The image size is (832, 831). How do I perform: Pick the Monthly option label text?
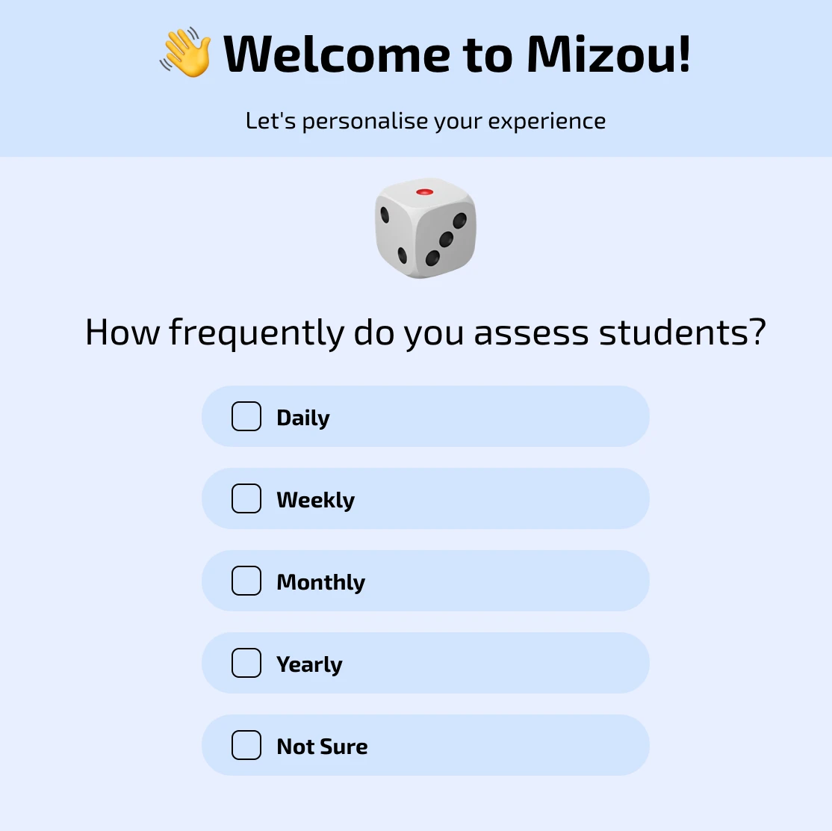click(x=321, y=582)
